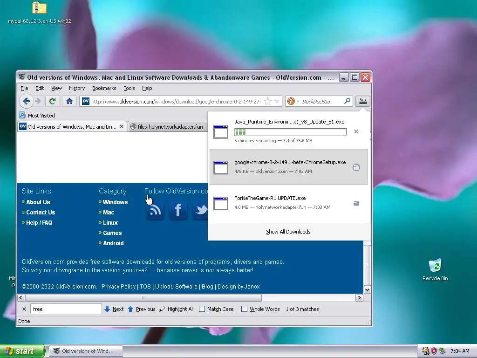Toggle Highlight All in find bar
Image resolution: width=477 pixels, height=358 pixels.
click(177, 309)
